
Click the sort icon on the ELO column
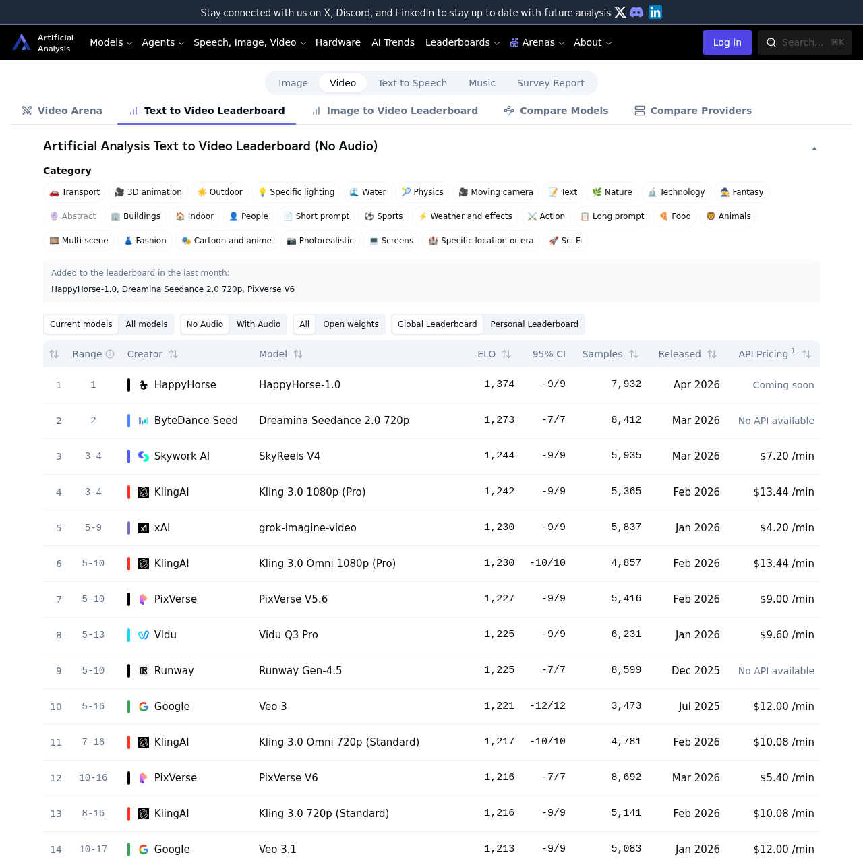coord(506,353)
